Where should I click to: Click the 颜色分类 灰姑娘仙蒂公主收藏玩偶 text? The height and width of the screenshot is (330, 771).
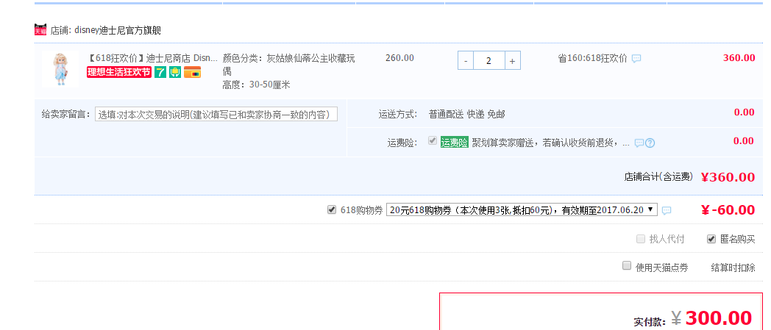point(288,65)
